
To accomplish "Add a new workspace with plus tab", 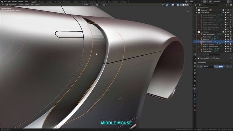I will tap(129, 2).
